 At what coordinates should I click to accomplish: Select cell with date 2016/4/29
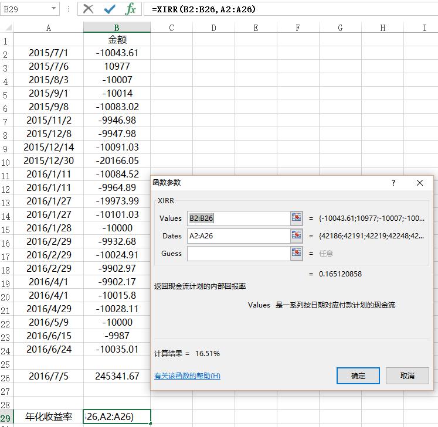pyautogui.click(x=49, y=309)
